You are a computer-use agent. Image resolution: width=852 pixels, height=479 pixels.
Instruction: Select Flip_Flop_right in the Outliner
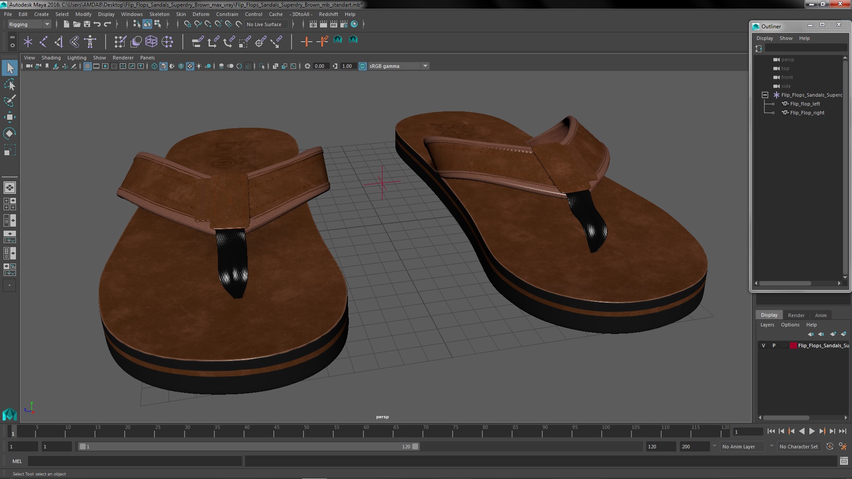[807, 113]
